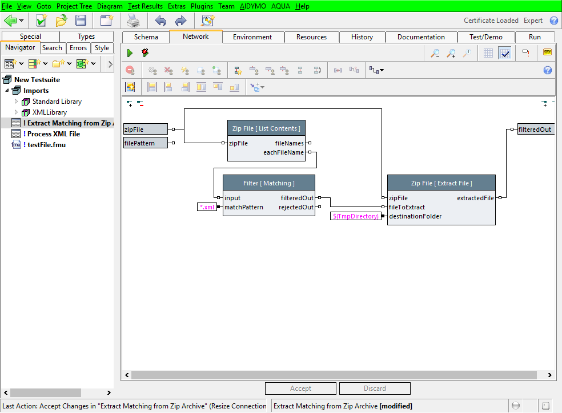Zoom in on the network diagram
This screenshot has height=413, width=562.
[451, 53]
